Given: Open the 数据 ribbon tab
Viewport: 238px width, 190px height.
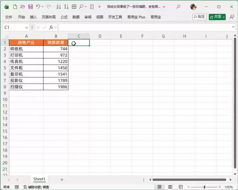Looking at the screenshot, I should click(76, 17).
